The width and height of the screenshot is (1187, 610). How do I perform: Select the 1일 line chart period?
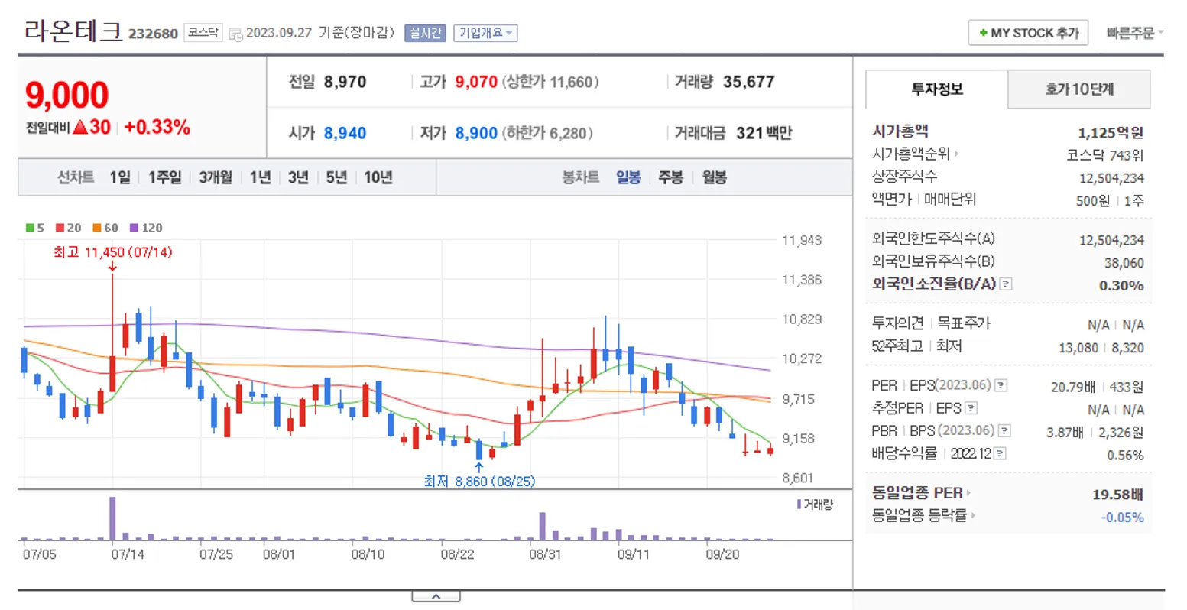click(120, 177)
